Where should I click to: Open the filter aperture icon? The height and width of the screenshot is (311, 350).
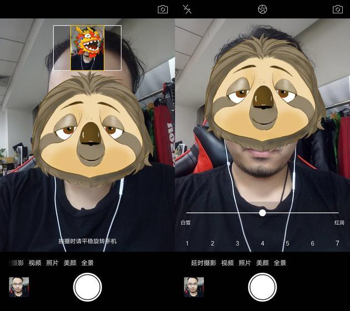coord(262,9)
